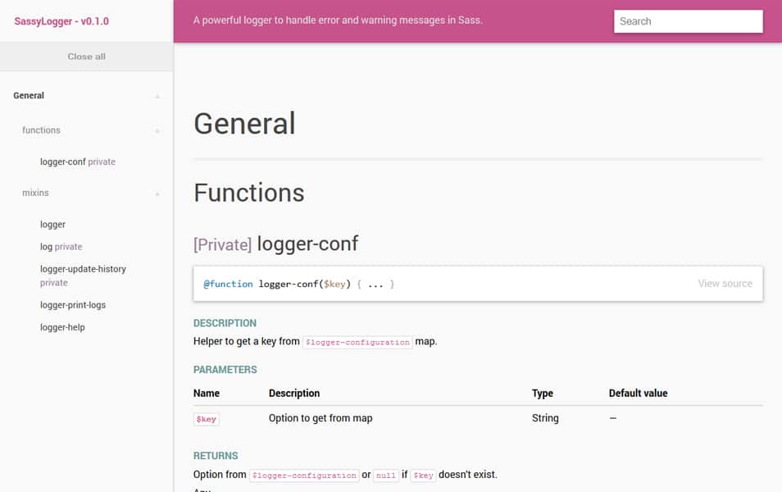Select logger-update-history in sidebar
The height and width of the screenshot is (492, 782).
pyautogui.click(x=84, y=269)
